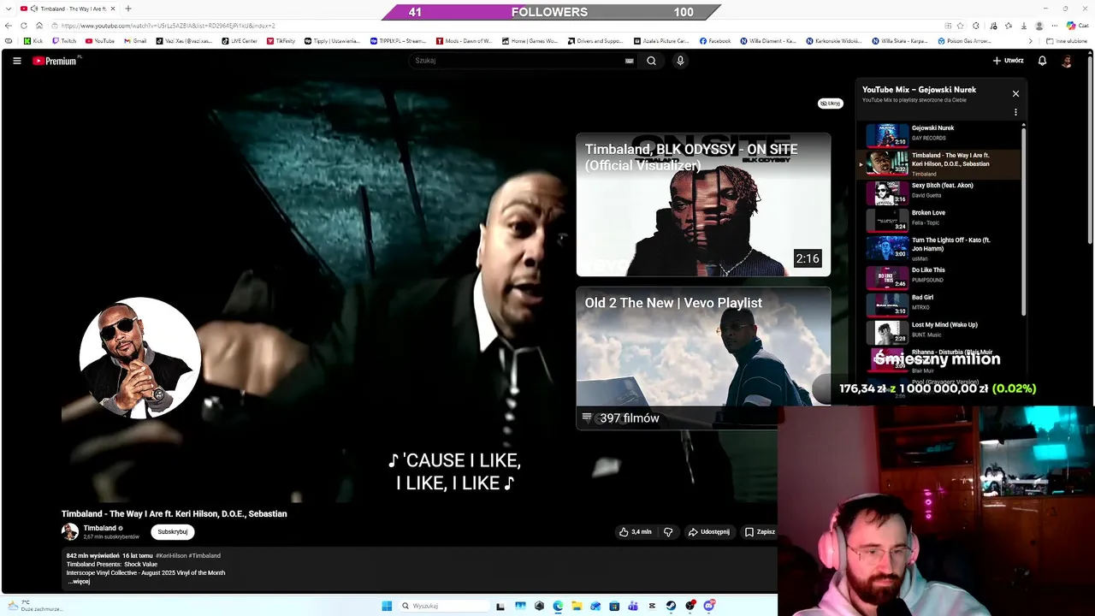Open Old 2 The New Vevo Playlist card
This screenshot has height=616, width=1095.
point(703,358)
